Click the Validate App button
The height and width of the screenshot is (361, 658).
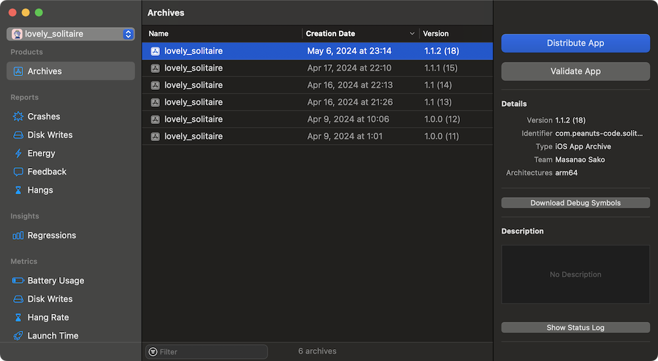pos(575,71)
